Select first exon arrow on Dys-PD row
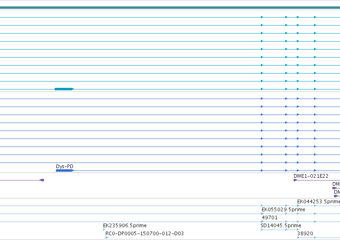Screen dimensions: 340x240 pyautogui.click(x=262, y=171)
